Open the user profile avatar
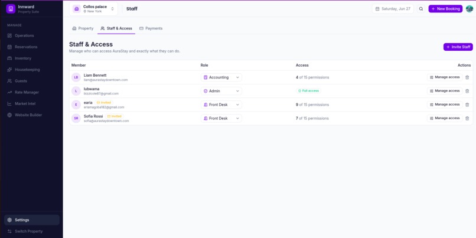Viewport: 476px width, 238px height. click(470, 9)
